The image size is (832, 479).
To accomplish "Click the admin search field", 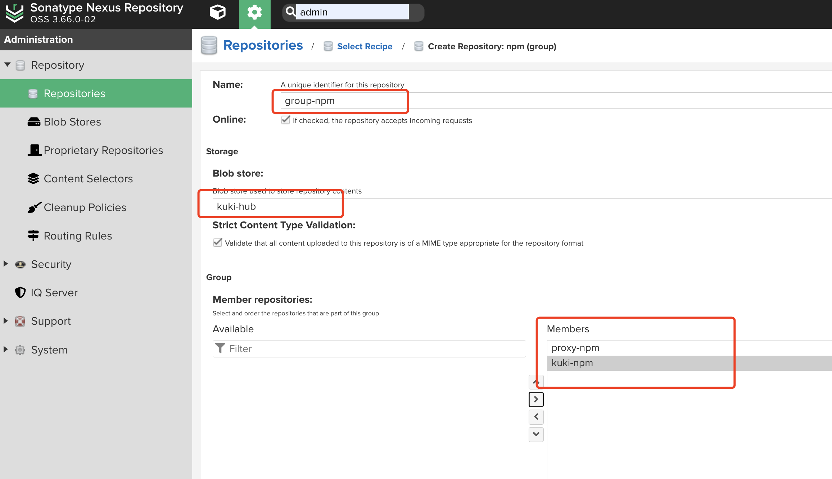I will [352, 12].
